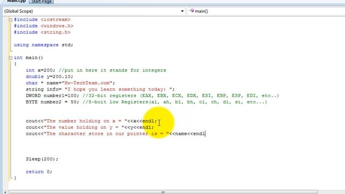
Task: Click the string "I hope you learn something today: "
Action: click(118, 89)
